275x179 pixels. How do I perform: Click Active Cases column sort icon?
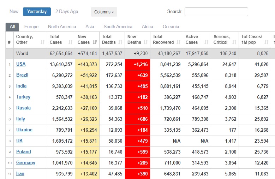(x=206, y=42)
